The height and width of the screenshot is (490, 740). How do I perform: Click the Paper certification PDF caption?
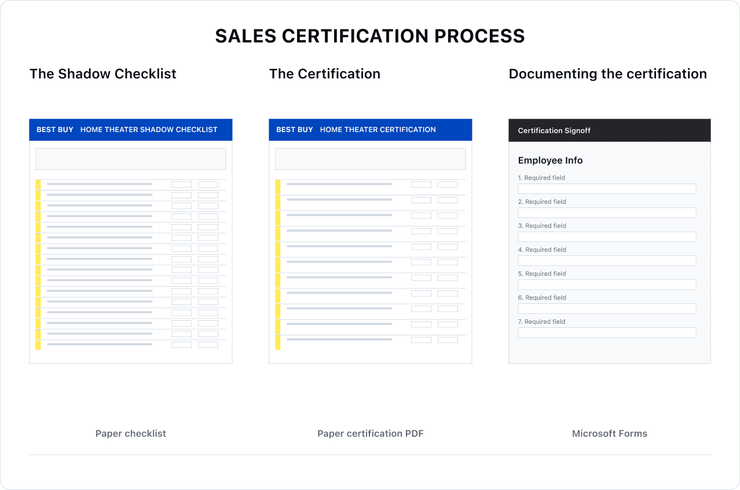pyautogui.click(x=371, y=433)
